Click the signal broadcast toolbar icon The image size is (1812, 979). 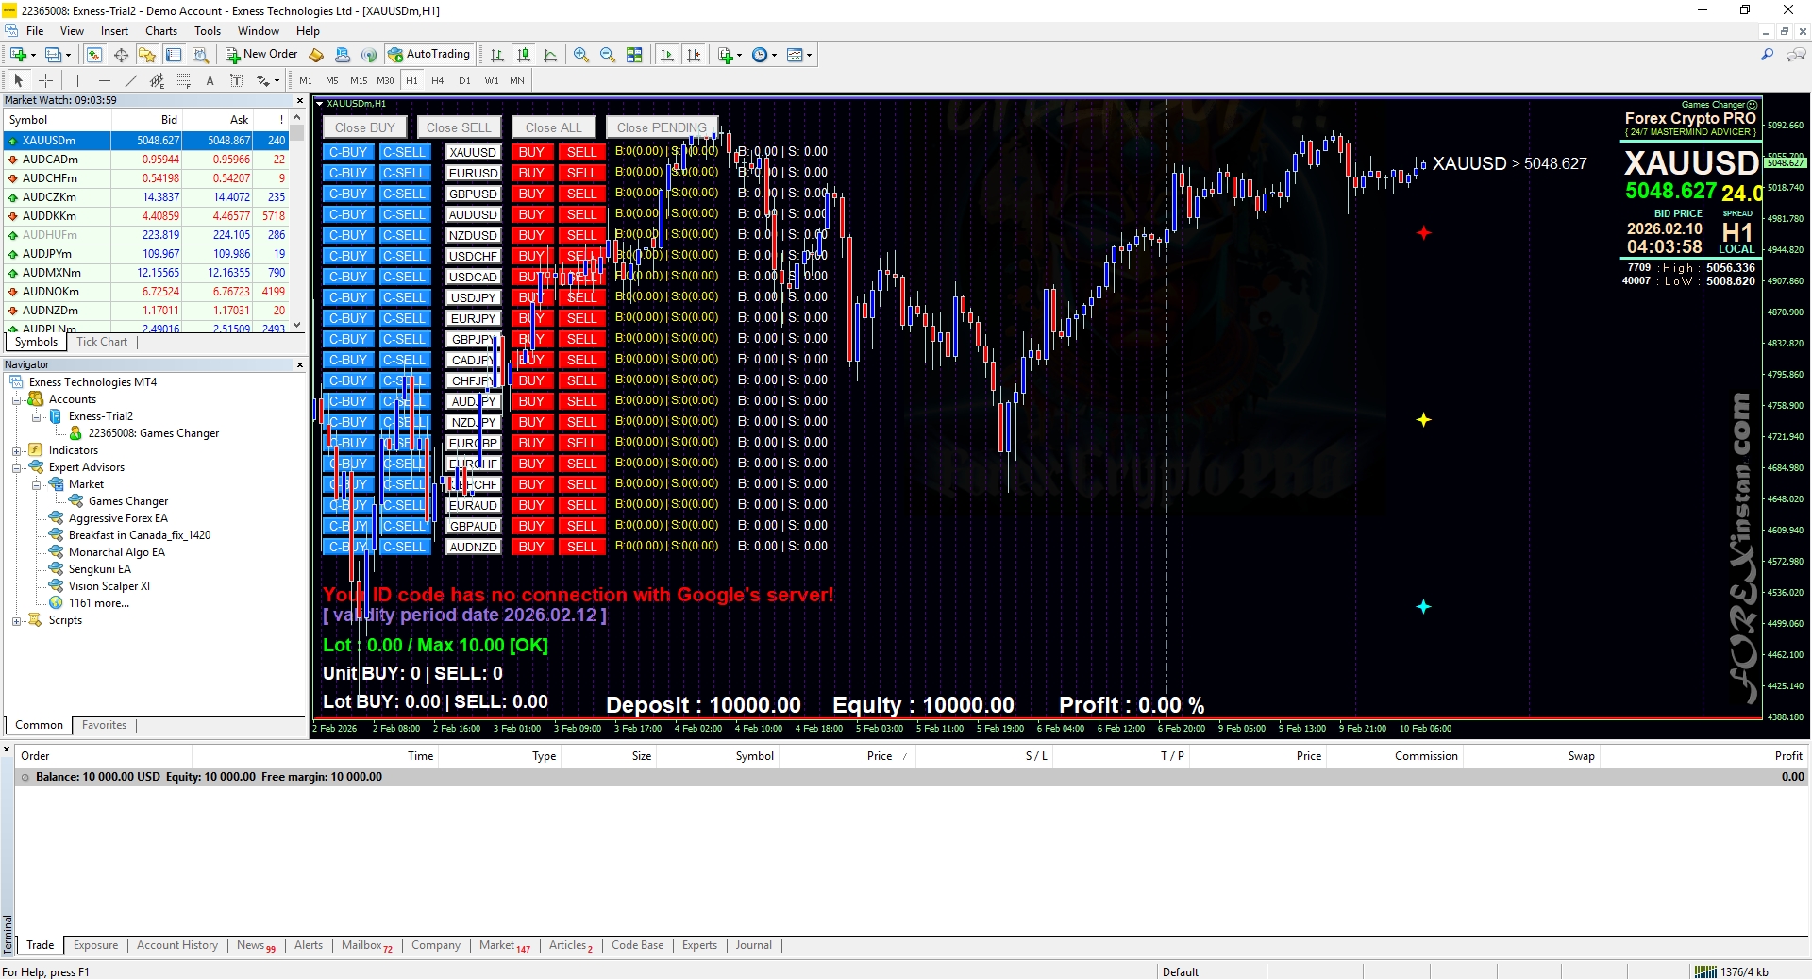pyautogui.click(x=369, y=55)
